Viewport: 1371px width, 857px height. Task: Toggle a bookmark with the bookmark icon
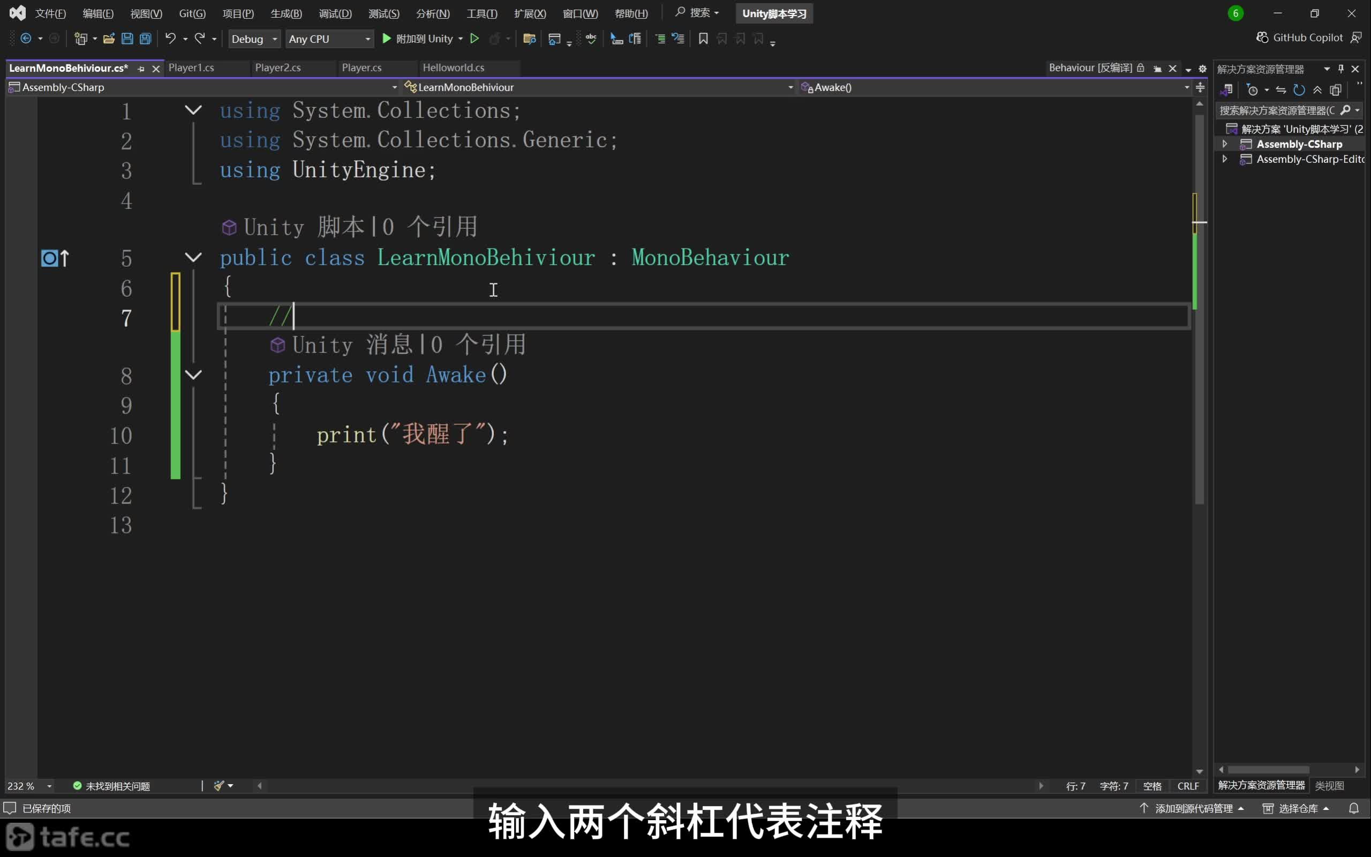point(703,39)
